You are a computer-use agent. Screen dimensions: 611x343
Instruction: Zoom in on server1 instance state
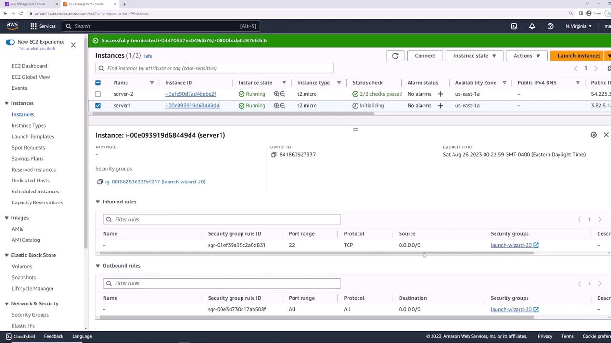click(x=276, y=106)
